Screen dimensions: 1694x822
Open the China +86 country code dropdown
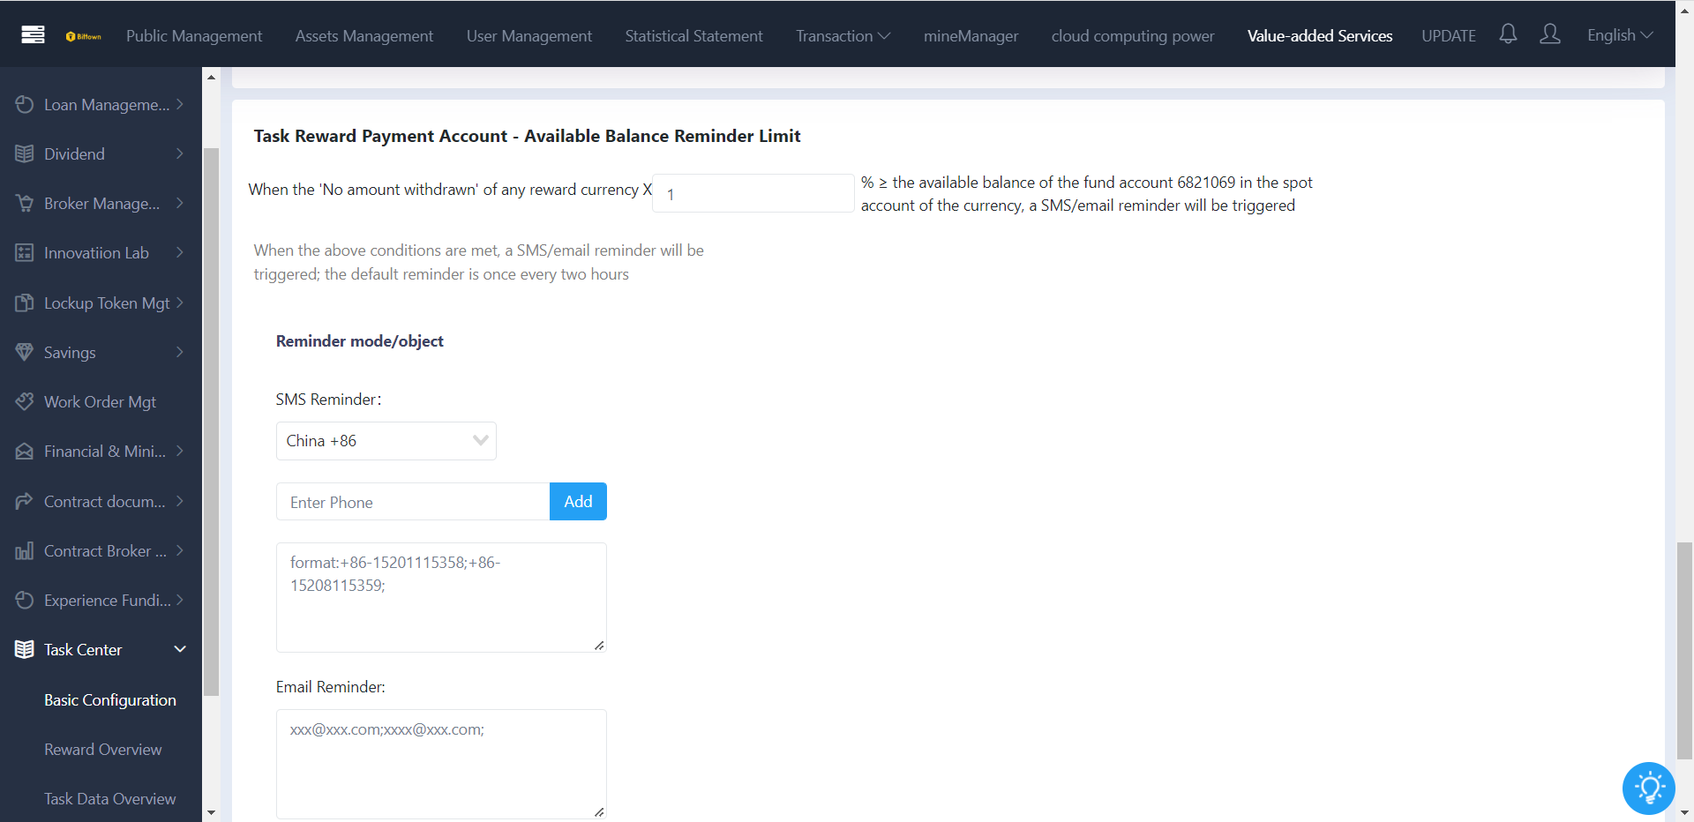[386, 441]
